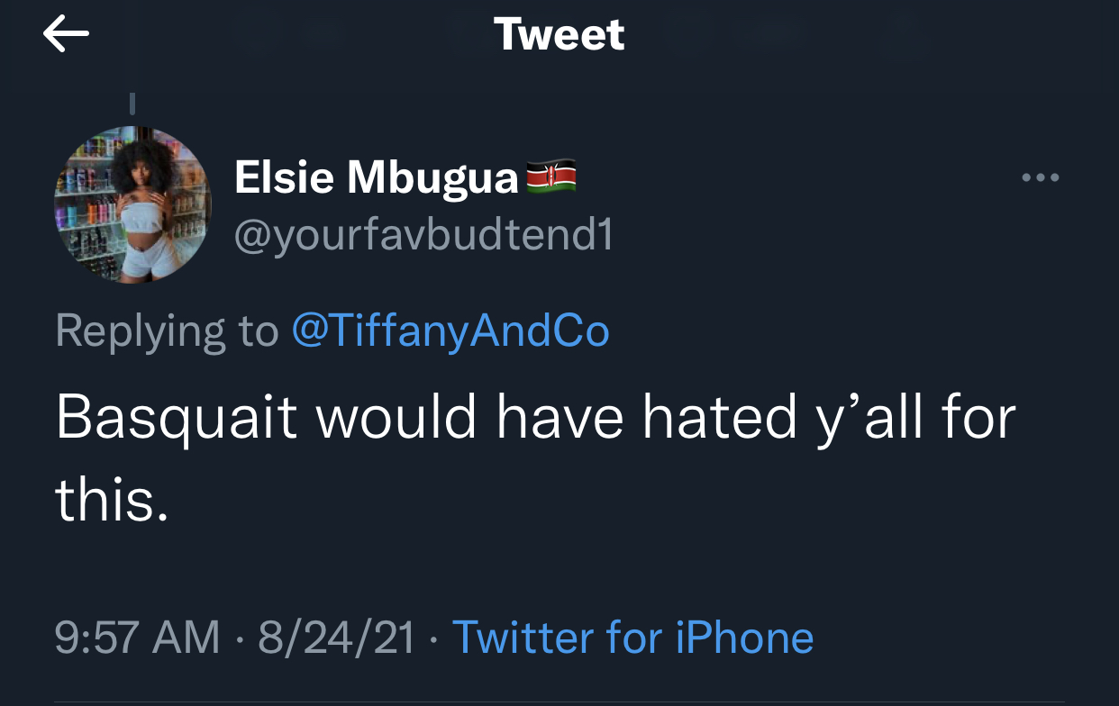This screenshot has width=1119, height=706.
Task: Click the word "this." on second line
Action: click(112, 499)
